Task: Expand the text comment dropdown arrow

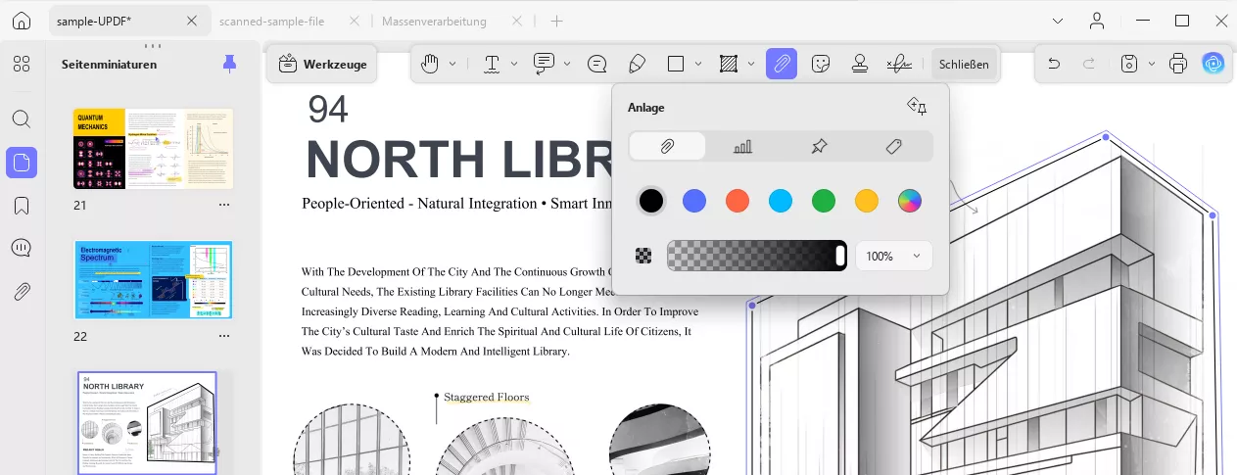Action: click(x=568, y=64)
